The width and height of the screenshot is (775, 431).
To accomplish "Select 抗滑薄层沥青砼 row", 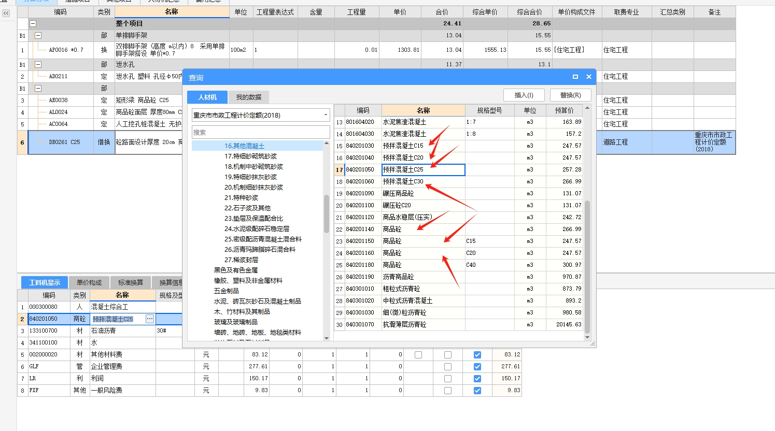I will (x=458, y=325).
